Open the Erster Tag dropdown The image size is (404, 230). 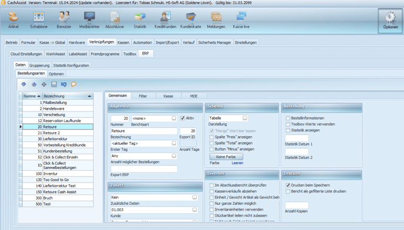[174, 143]
